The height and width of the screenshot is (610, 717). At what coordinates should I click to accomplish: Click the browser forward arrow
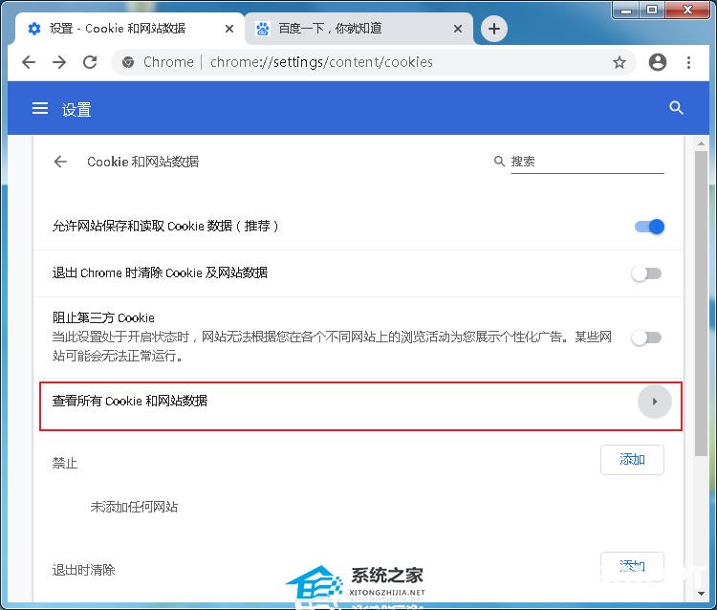click(x=59, y=62)
